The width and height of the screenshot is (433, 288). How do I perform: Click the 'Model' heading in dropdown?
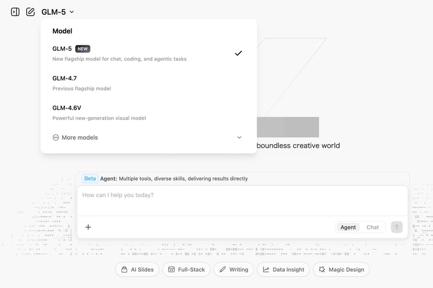point(62,31)
